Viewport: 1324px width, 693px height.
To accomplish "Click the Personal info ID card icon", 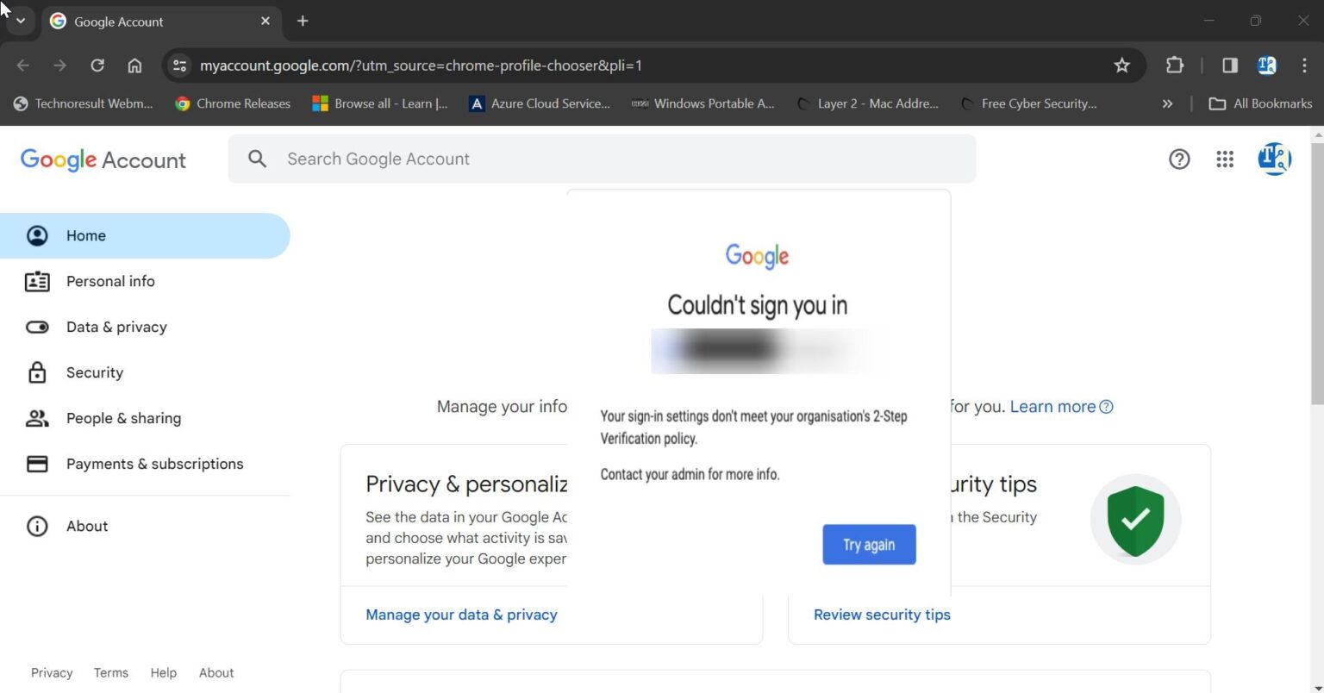I will click(x=37, y=281).
